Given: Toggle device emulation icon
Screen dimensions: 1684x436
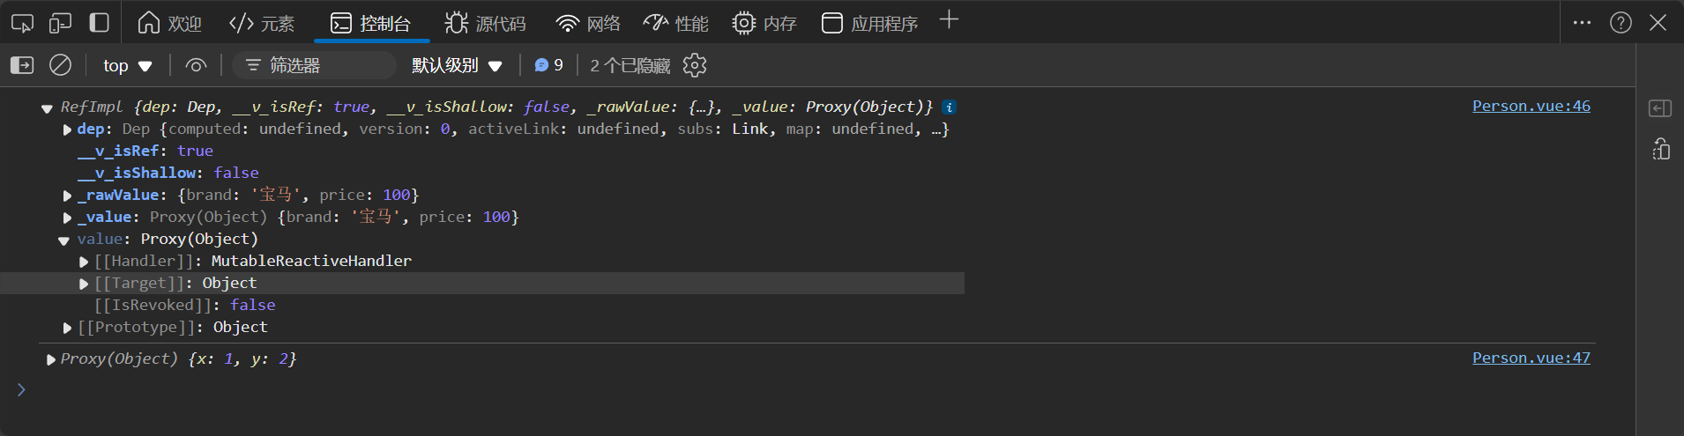Looking at the screenshot, I should tap(60, 23).
